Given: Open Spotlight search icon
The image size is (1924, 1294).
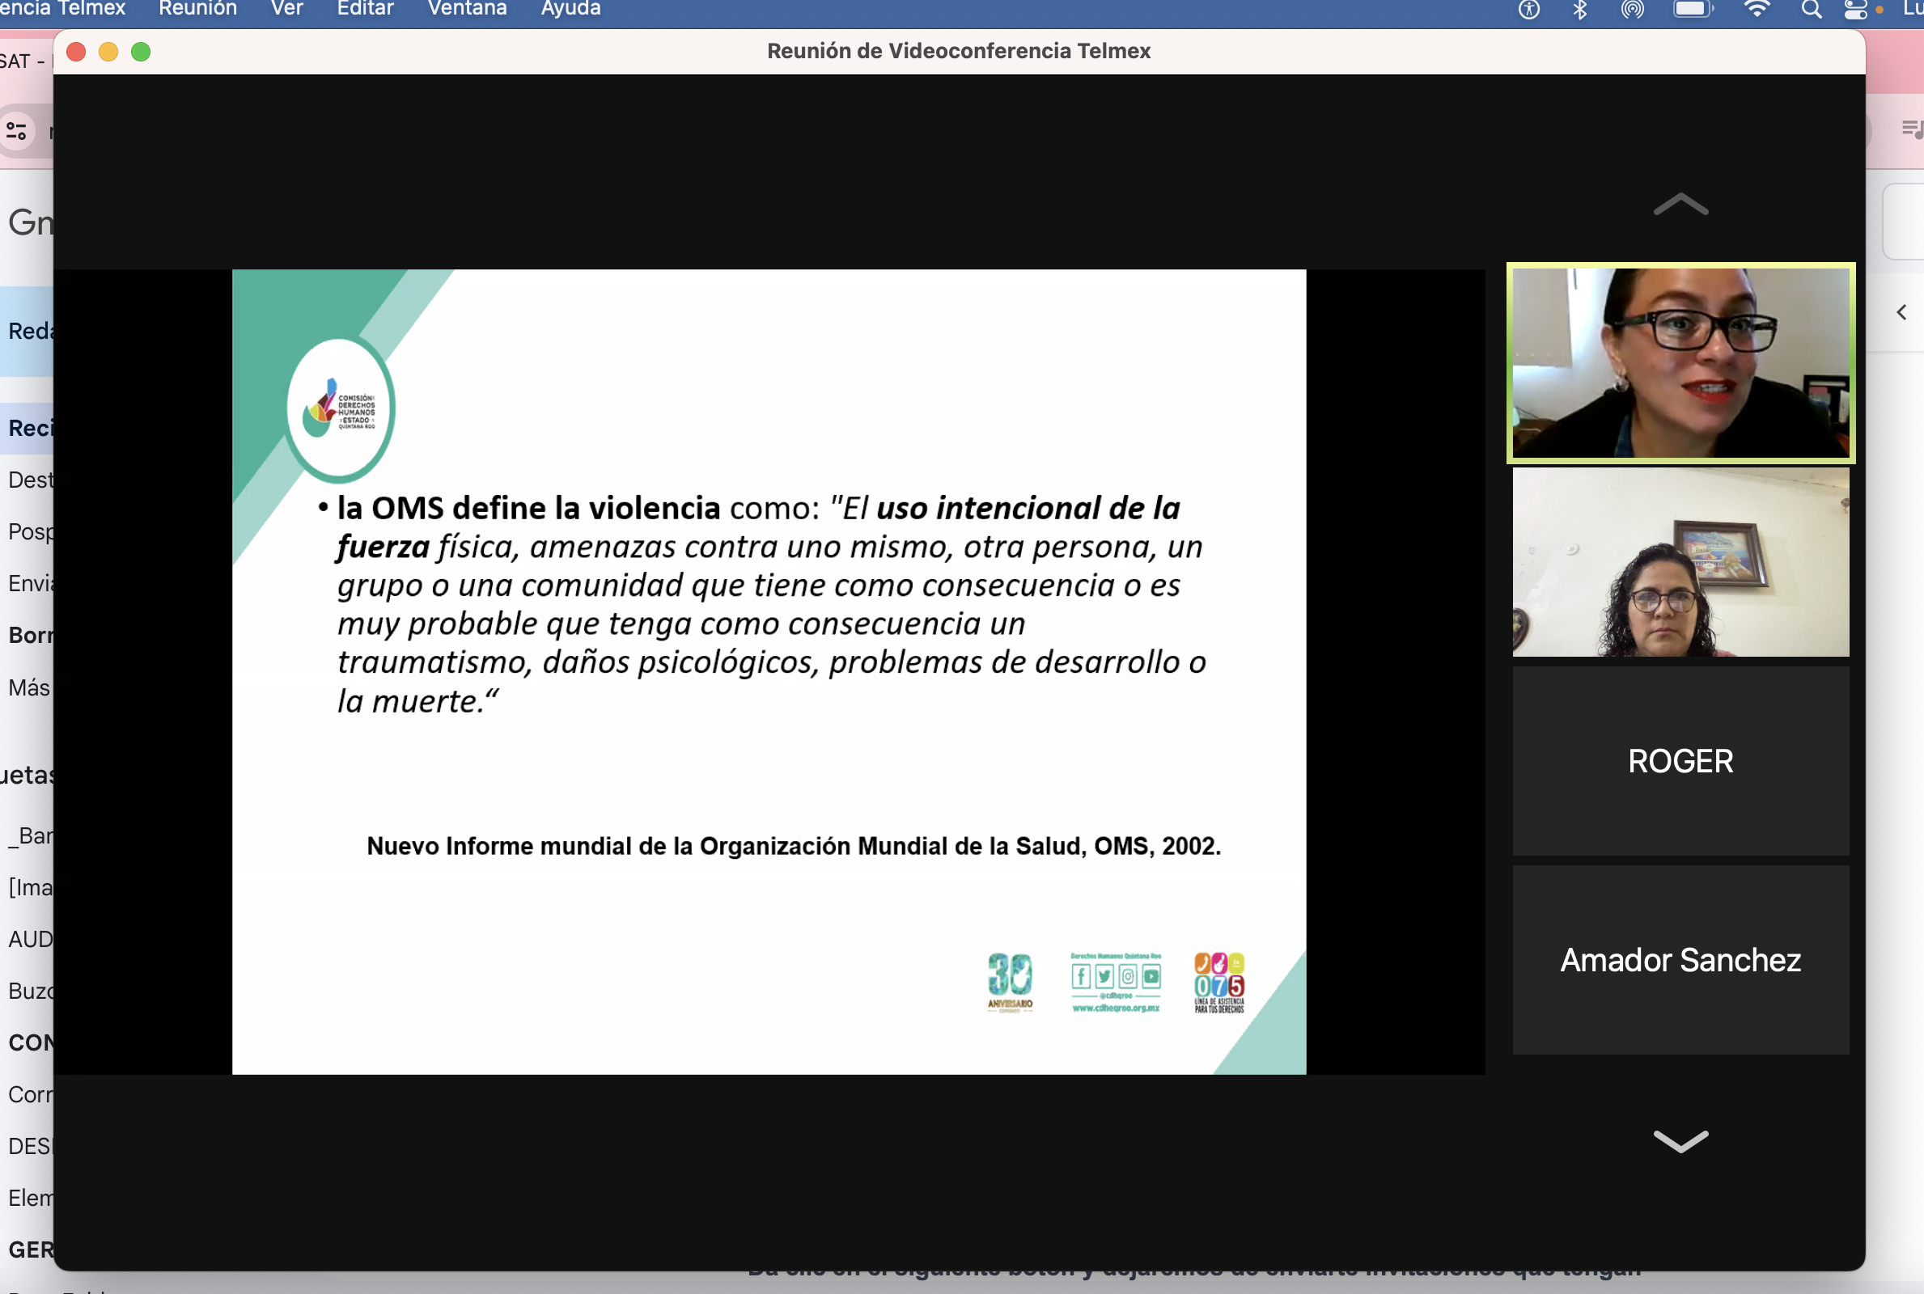Looking at the screenshot, I should click(x=1811, y=10).
